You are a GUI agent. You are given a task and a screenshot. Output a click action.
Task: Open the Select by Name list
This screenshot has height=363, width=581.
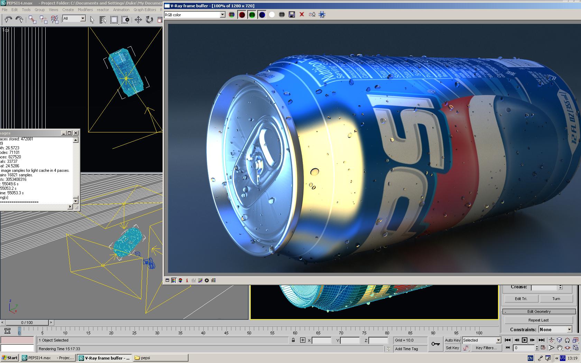point(103,20)
